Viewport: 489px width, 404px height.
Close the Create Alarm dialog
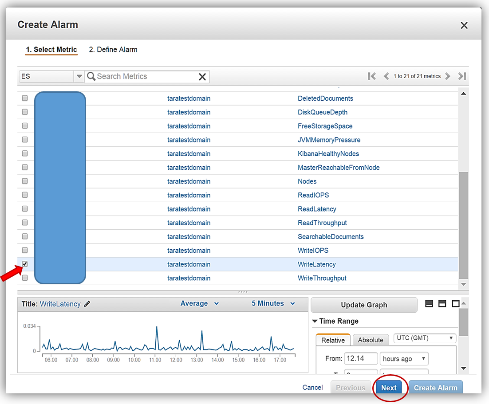464,25
